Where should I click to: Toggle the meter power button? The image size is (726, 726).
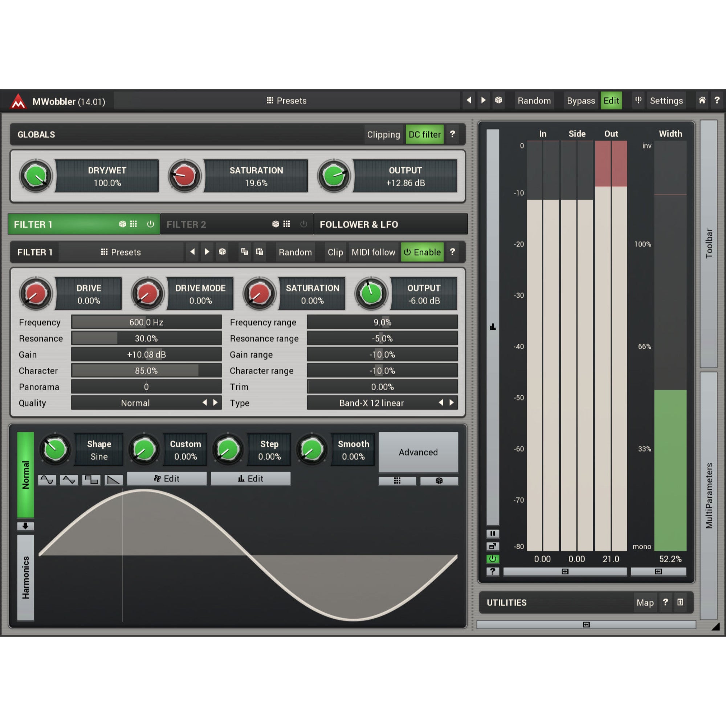(x=493, y=559)
